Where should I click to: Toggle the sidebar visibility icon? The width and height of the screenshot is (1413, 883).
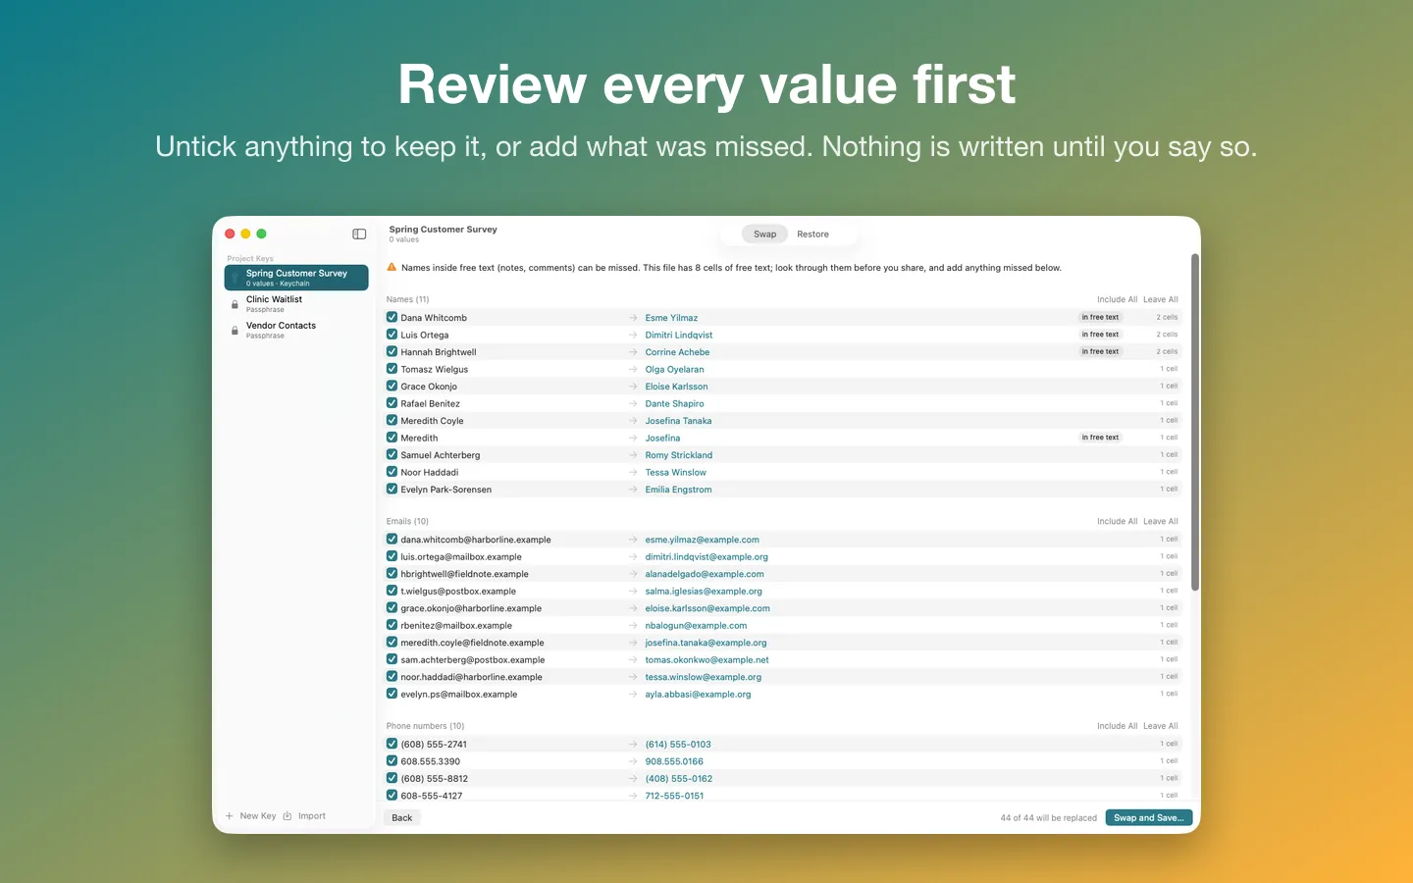click(359, 234)
